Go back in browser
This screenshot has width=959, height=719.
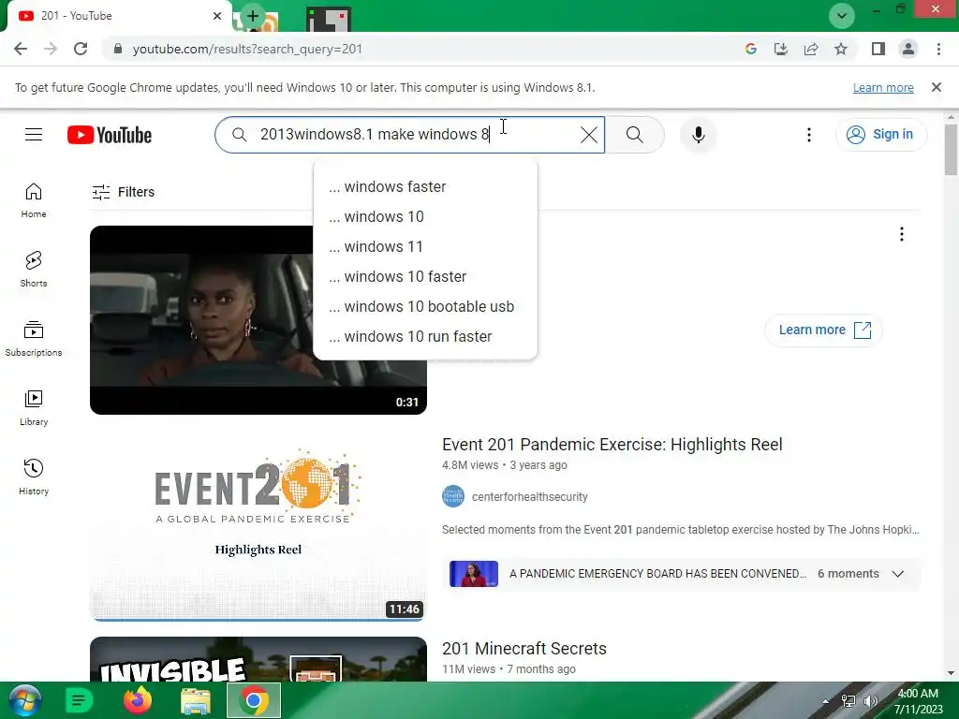pos(21,49)
